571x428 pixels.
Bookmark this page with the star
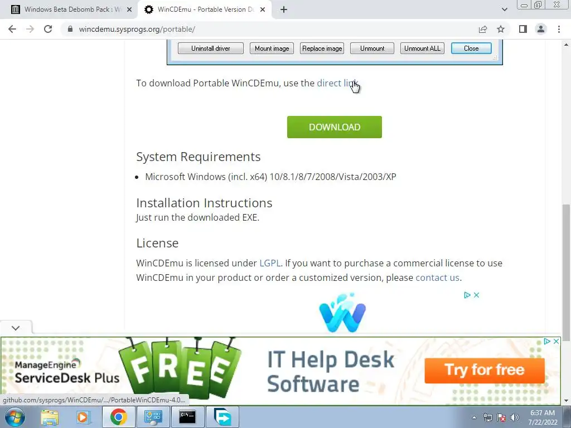501,29
